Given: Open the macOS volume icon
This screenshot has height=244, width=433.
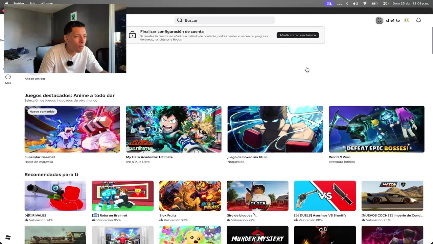Looking at the screenshot, I should click(355, 3).
